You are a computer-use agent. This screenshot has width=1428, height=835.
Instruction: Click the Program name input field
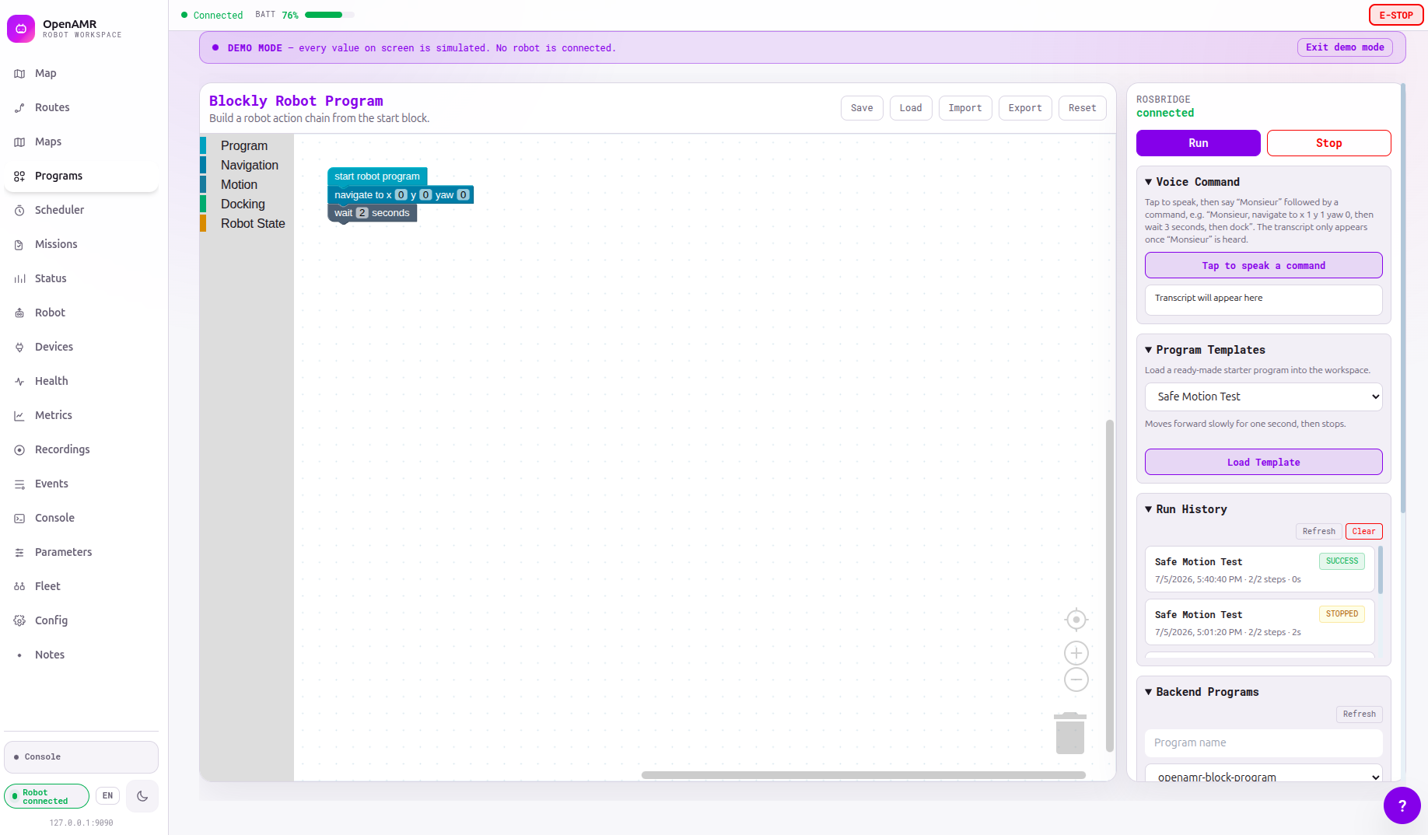pyautogui.click(x=1264, y=742)
